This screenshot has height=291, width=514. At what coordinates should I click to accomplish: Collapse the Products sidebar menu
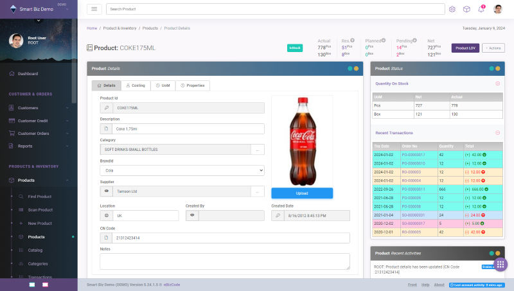[67, 181]
